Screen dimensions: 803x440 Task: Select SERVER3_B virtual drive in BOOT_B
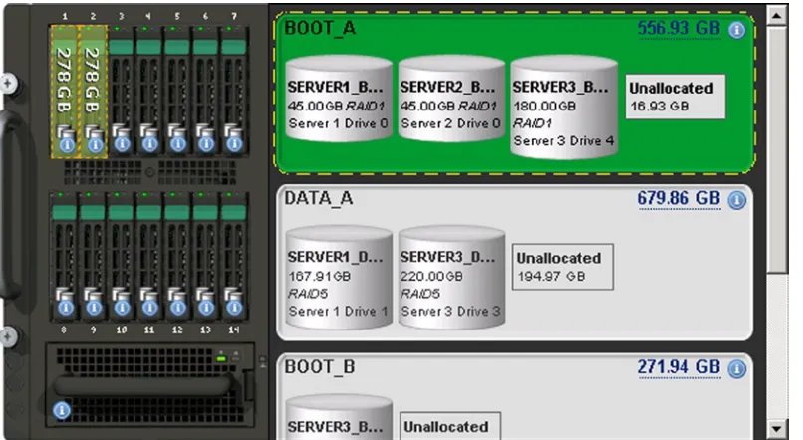point(339,417)
